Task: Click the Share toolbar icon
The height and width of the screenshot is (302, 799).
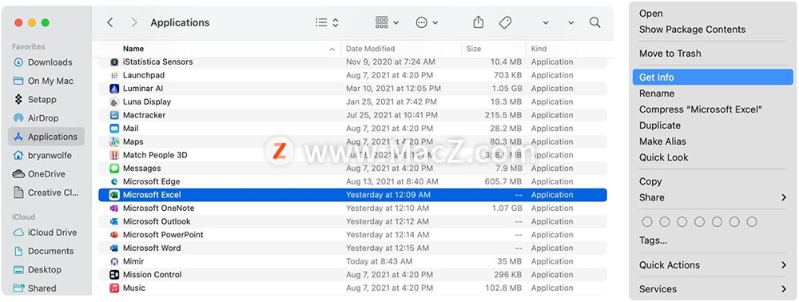Action: [x=478, y=22]
